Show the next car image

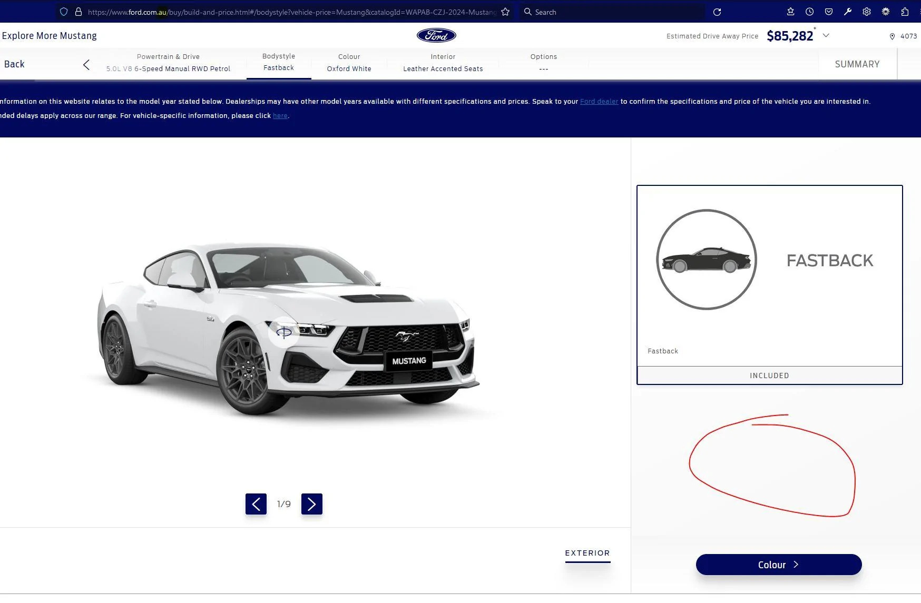coord(312,504)
